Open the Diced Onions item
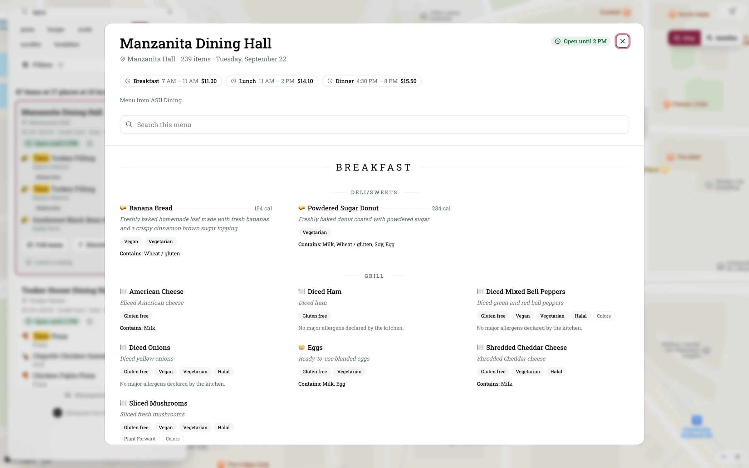 click(149, 348)
